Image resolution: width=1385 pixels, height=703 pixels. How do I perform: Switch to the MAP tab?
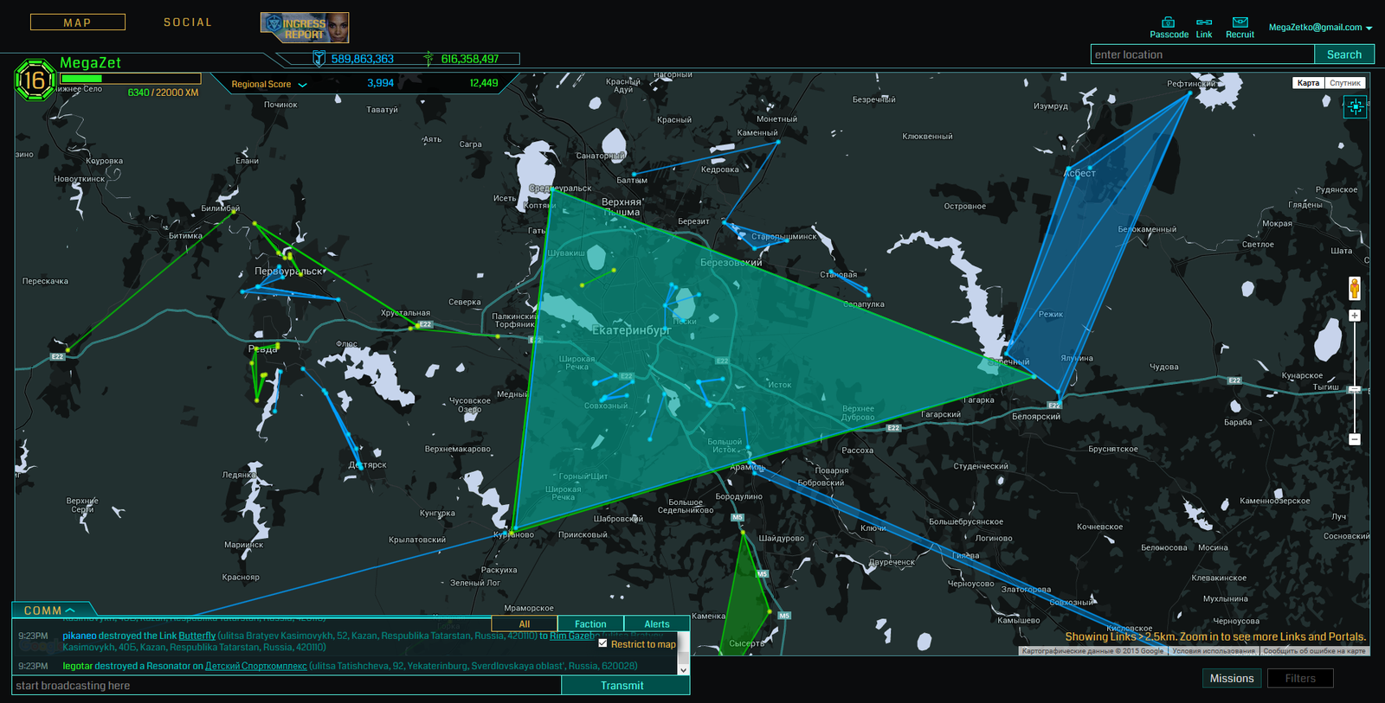pos(78,22)
